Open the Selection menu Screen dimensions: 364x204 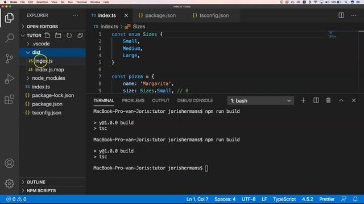(42, 2)
